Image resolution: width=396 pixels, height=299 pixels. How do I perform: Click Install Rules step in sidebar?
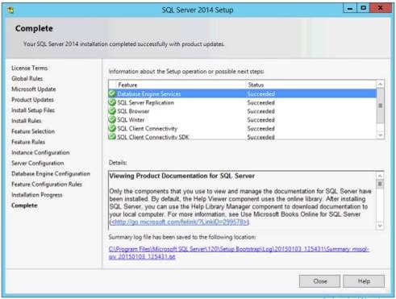[x=27, y=121]
